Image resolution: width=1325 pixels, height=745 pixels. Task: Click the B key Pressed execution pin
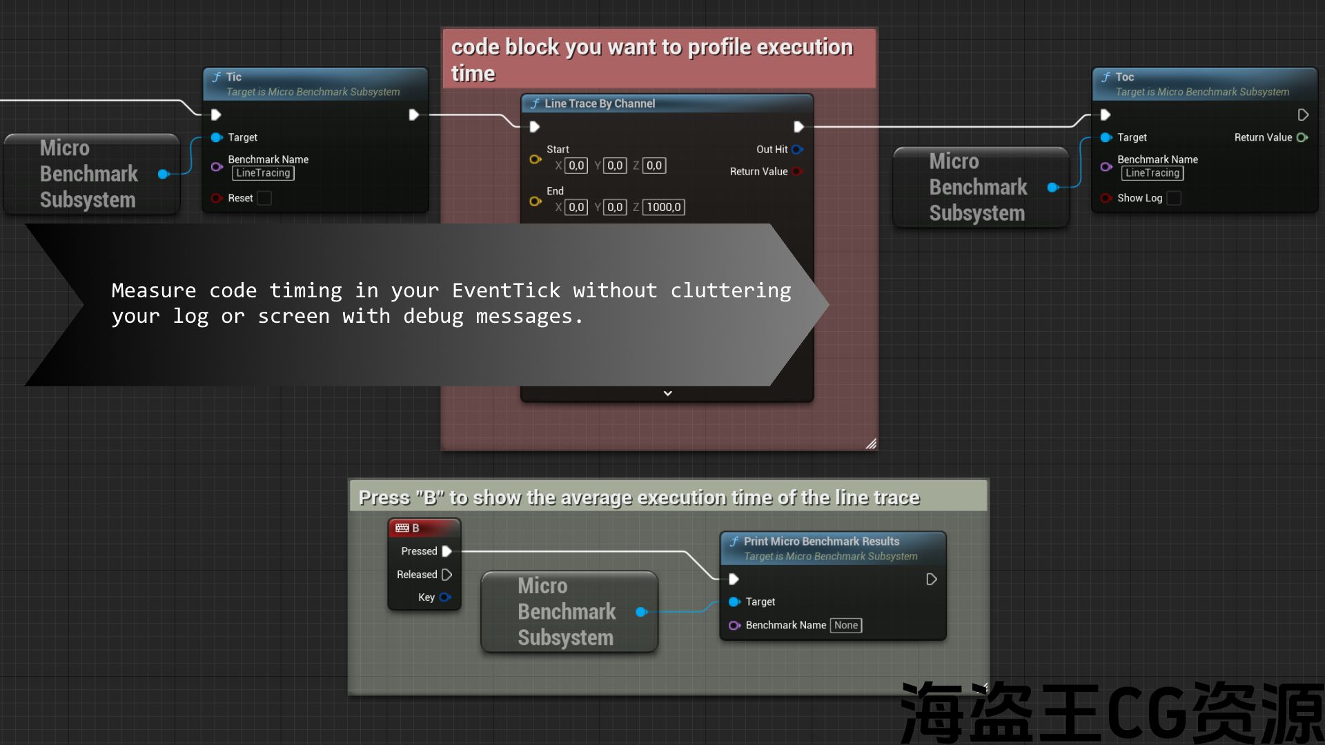(x=446, y=551)
